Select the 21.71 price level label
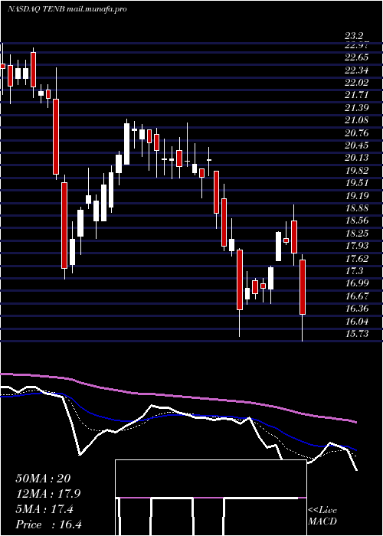The width and height of the screenshot is (383, 536). pyautogui.click(x=357, y=96)
